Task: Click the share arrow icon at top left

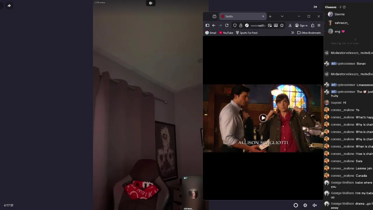Action: 9,6
